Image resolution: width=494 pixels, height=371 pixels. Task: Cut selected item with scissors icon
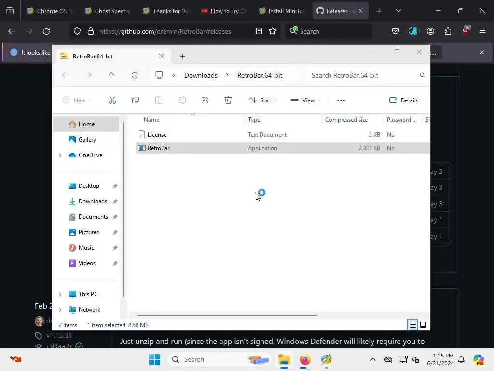[112, 100]
